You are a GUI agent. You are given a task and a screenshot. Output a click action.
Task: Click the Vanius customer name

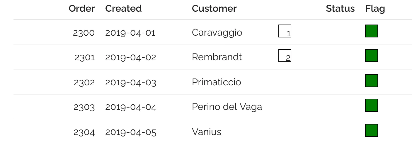point(206,132)
